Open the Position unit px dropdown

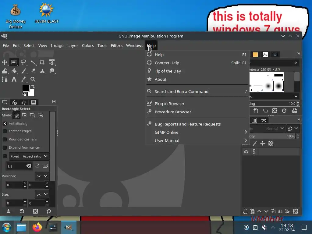(42, 176)
